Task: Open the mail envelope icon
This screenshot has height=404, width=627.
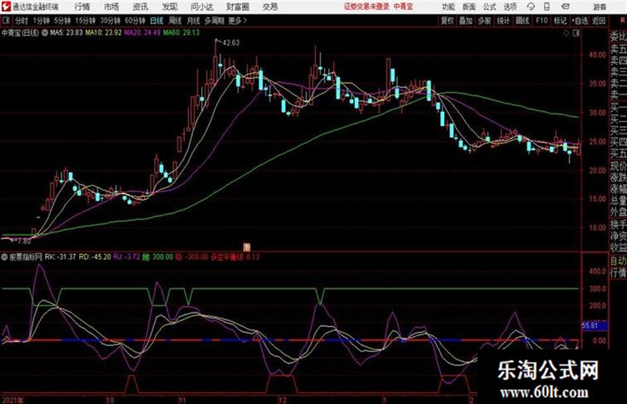Action: (565, 7)
